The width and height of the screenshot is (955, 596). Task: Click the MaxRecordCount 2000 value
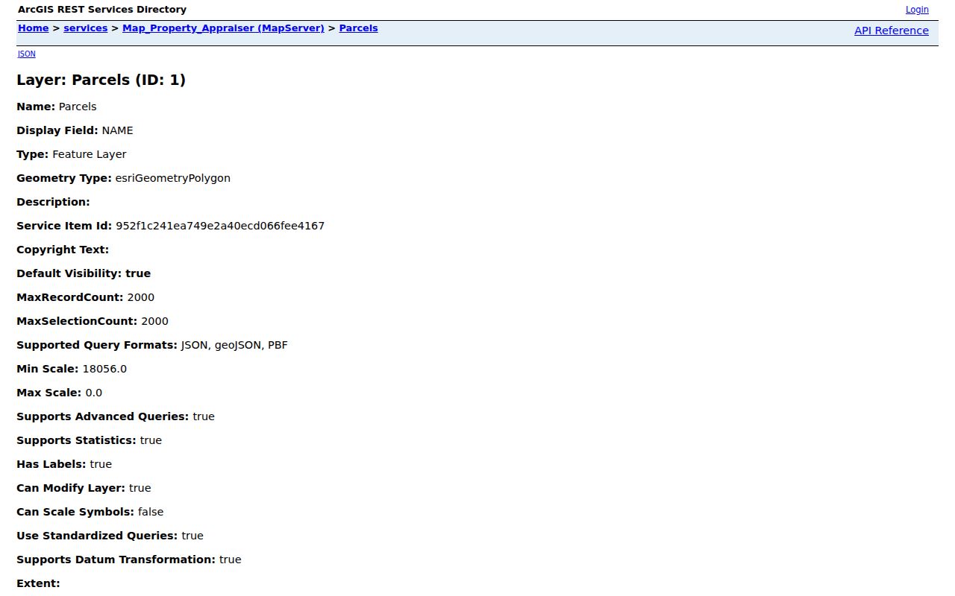pos(140,297)
